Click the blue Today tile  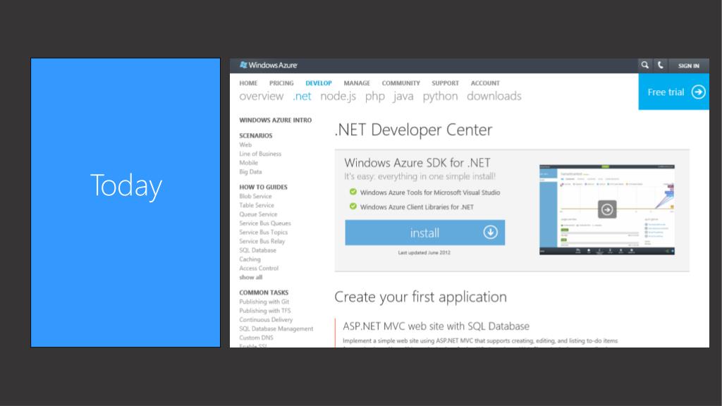coord(126,202)
